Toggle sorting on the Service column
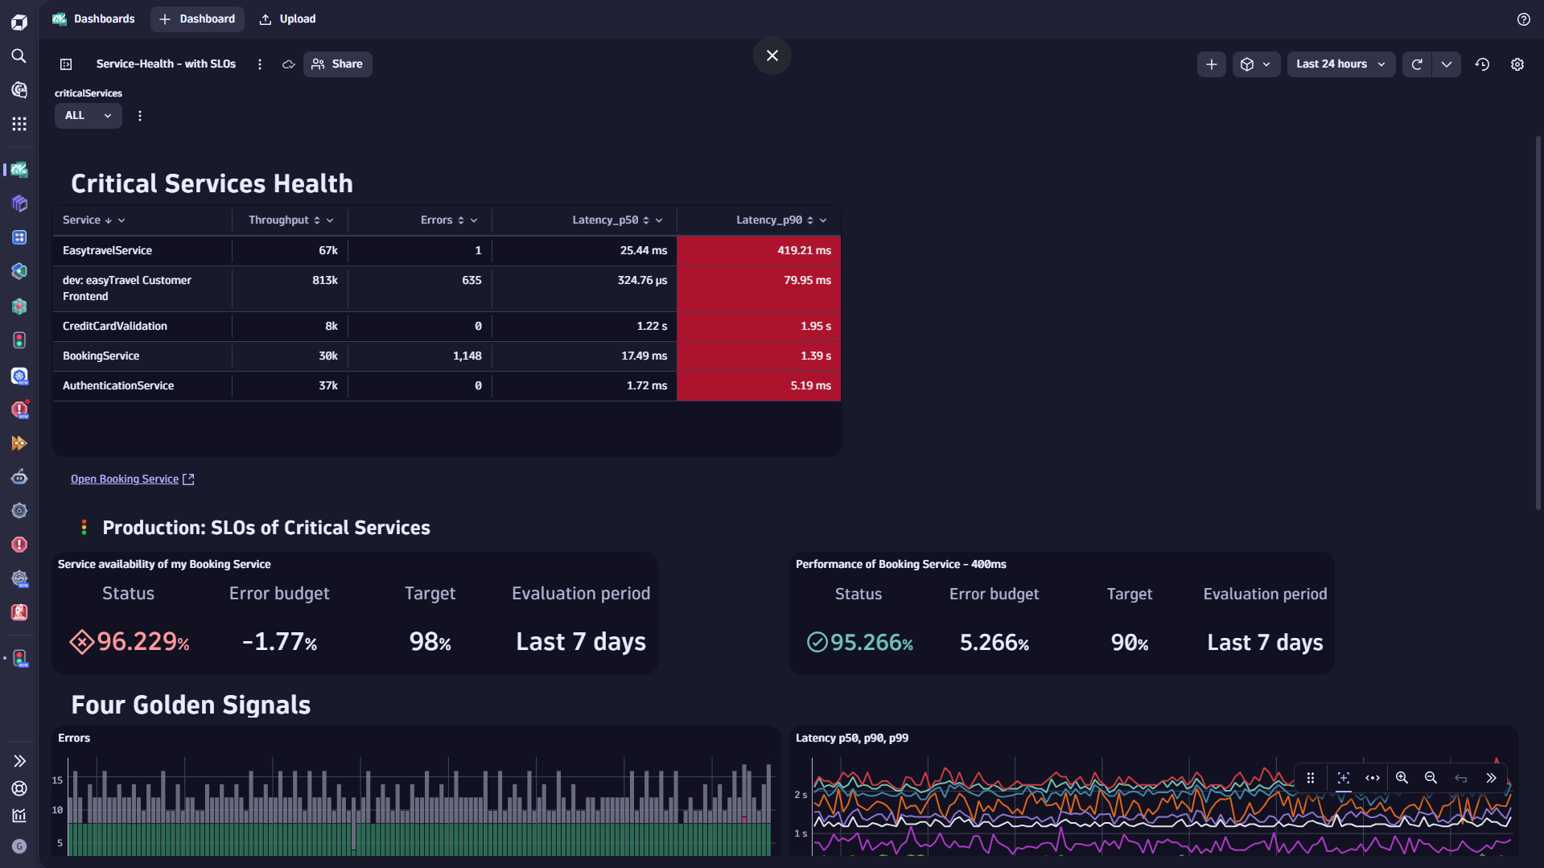Viewport: 1544px width, 868px height. (108, 220)
